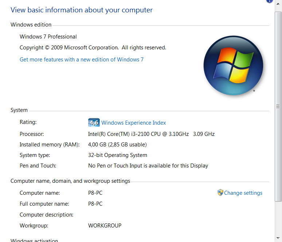Click the Processor: label

(x=32, y=134)
